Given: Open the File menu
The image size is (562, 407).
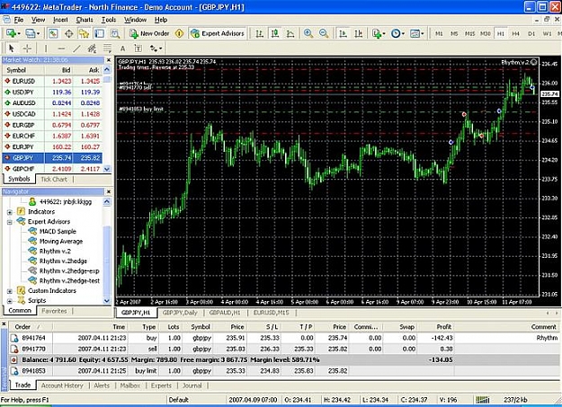Looking at the screenshot, I should pyautogui.click(x=18, y=20).
